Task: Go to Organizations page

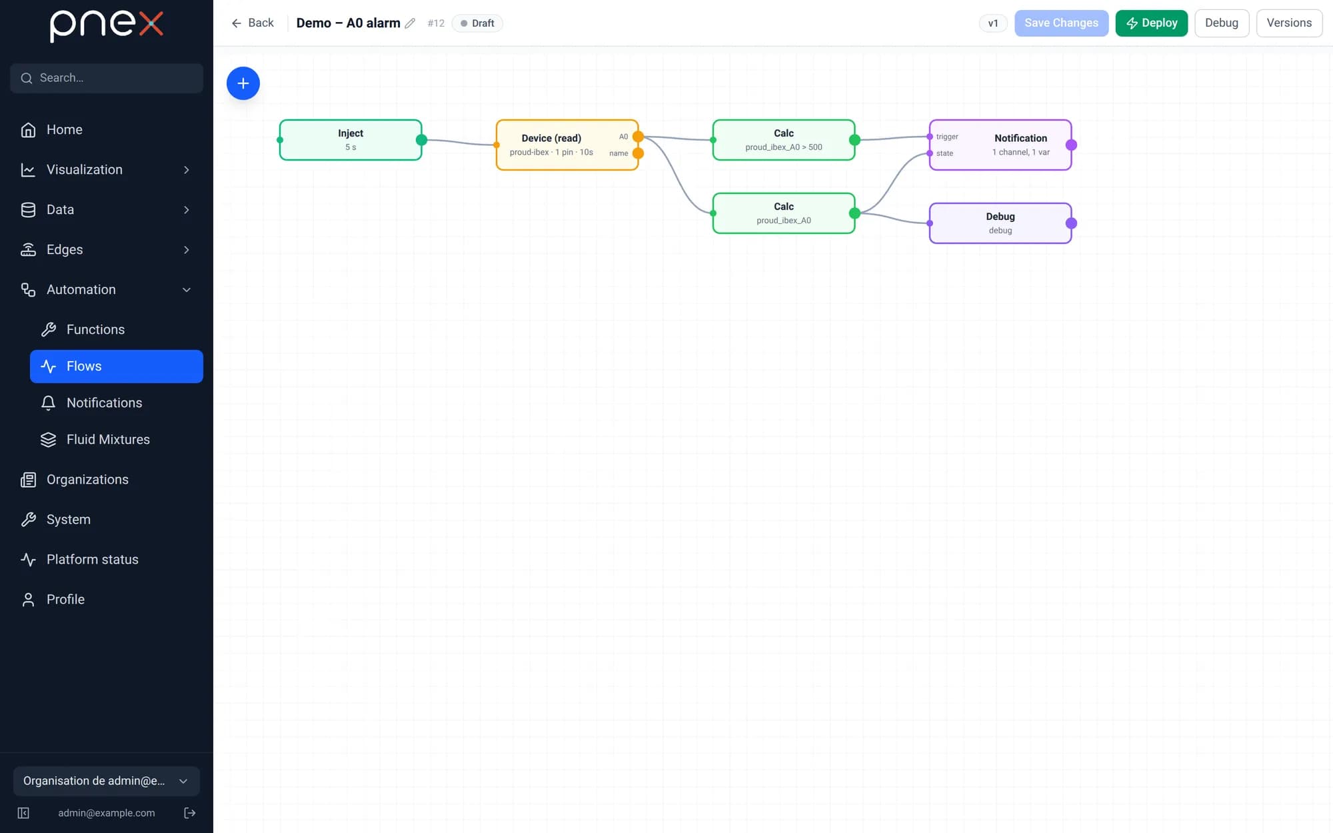Action: coord(107,480)
